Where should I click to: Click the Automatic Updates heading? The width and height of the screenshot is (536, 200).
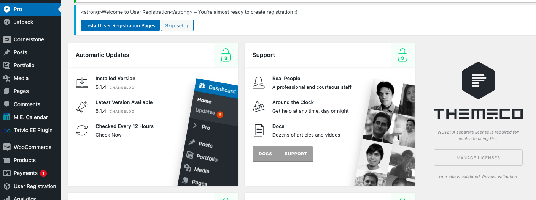102,55
